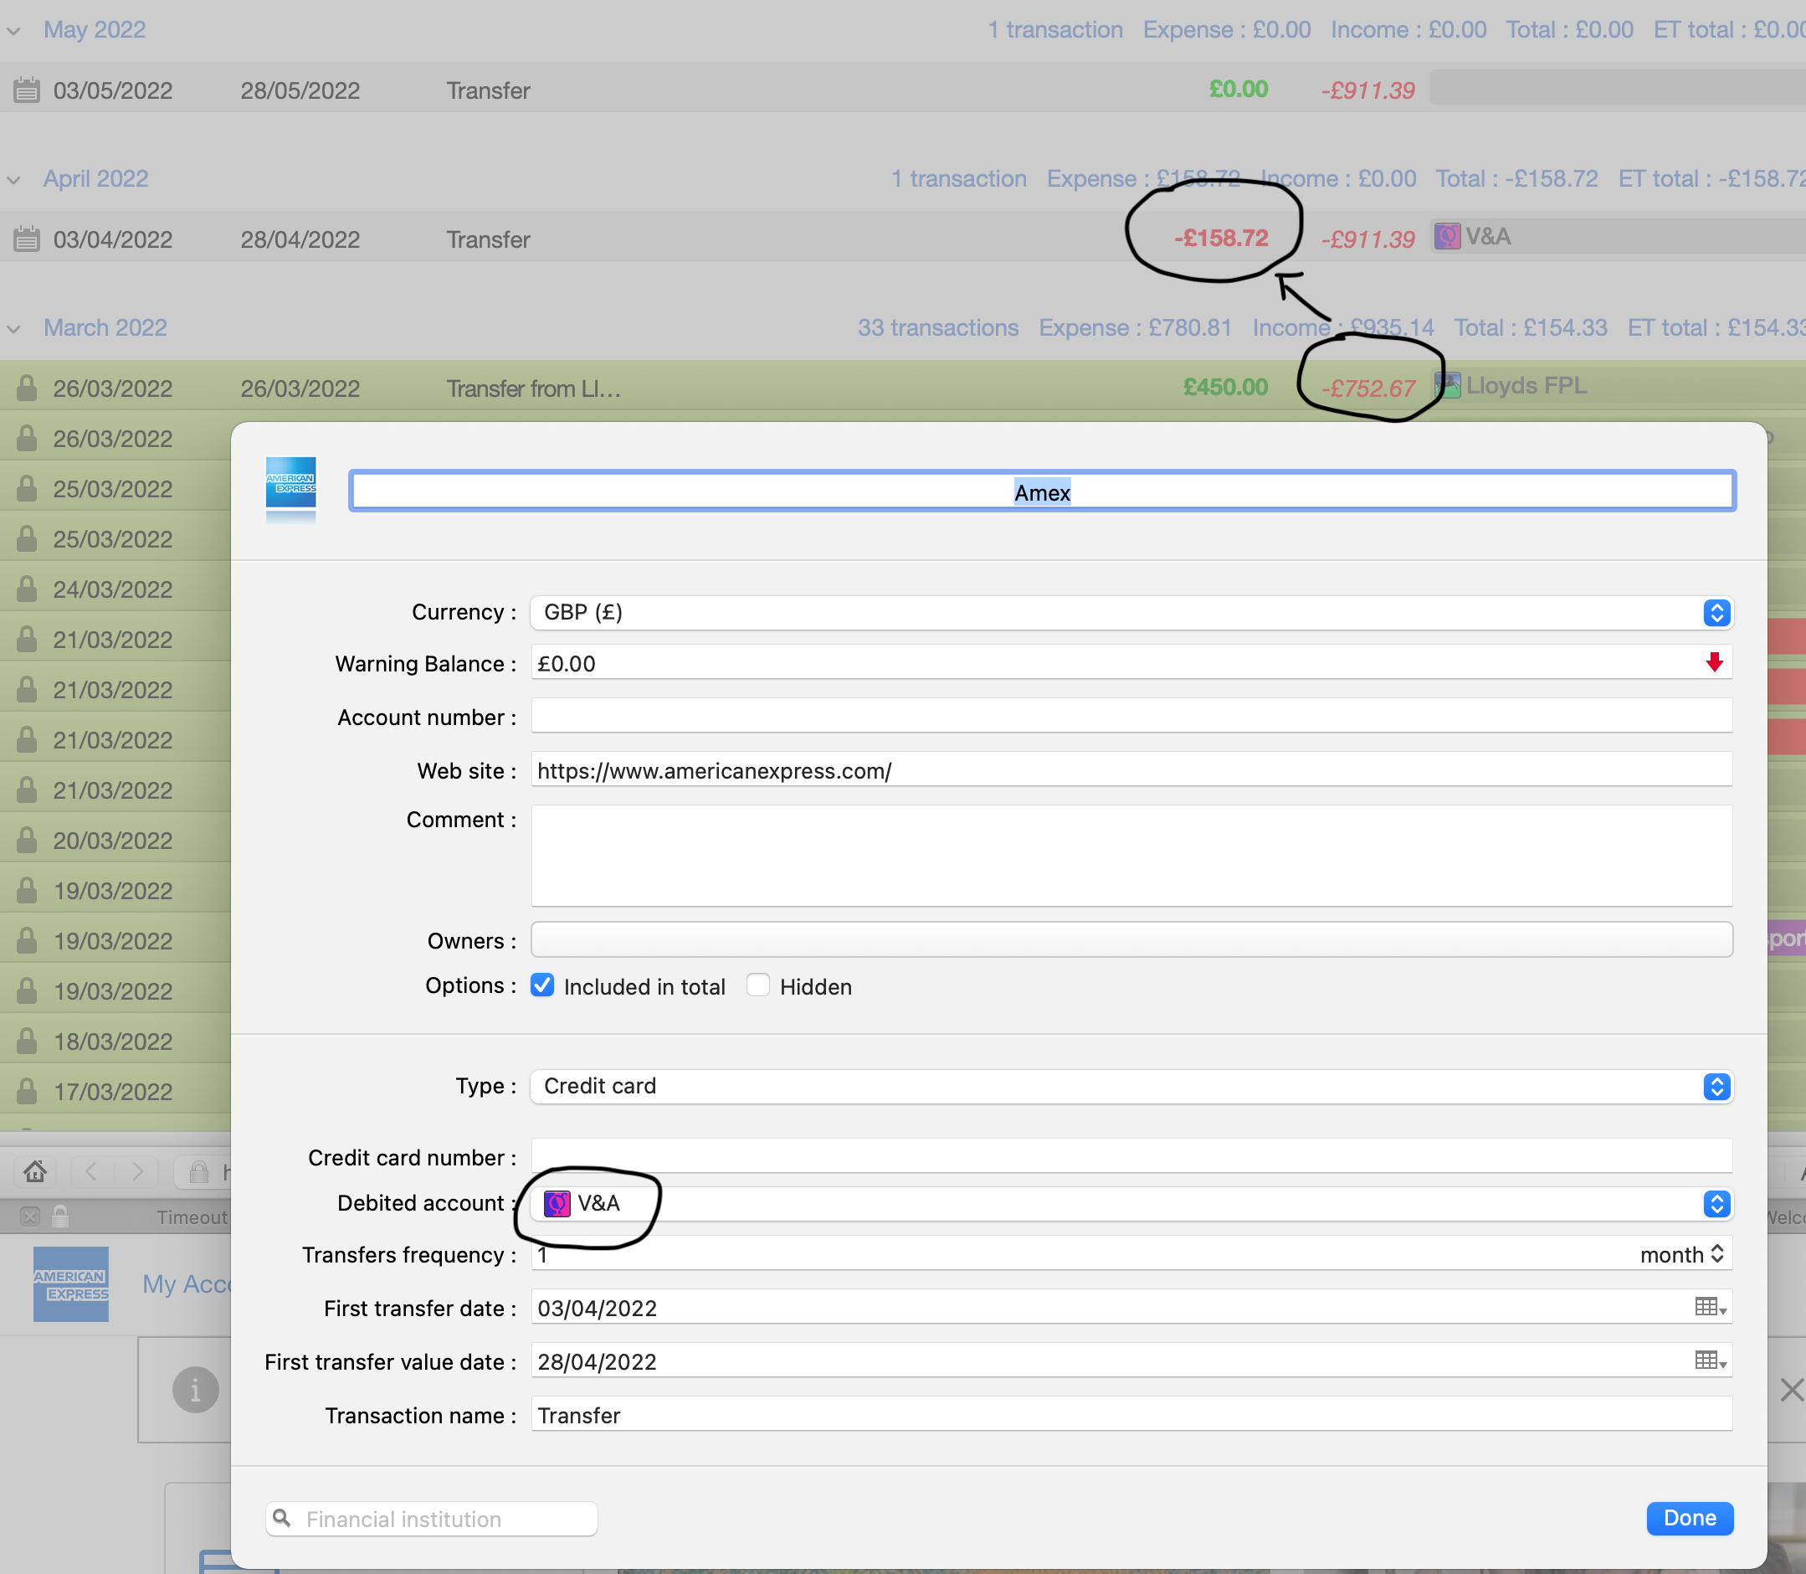This screenshot has width=1806, height=1574.
Task: Click the padlock icon in the browser address bar
Action: (x=199, y=1172)
